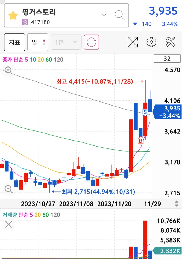Click the 2023/11/08 date label

click(76, 204)
